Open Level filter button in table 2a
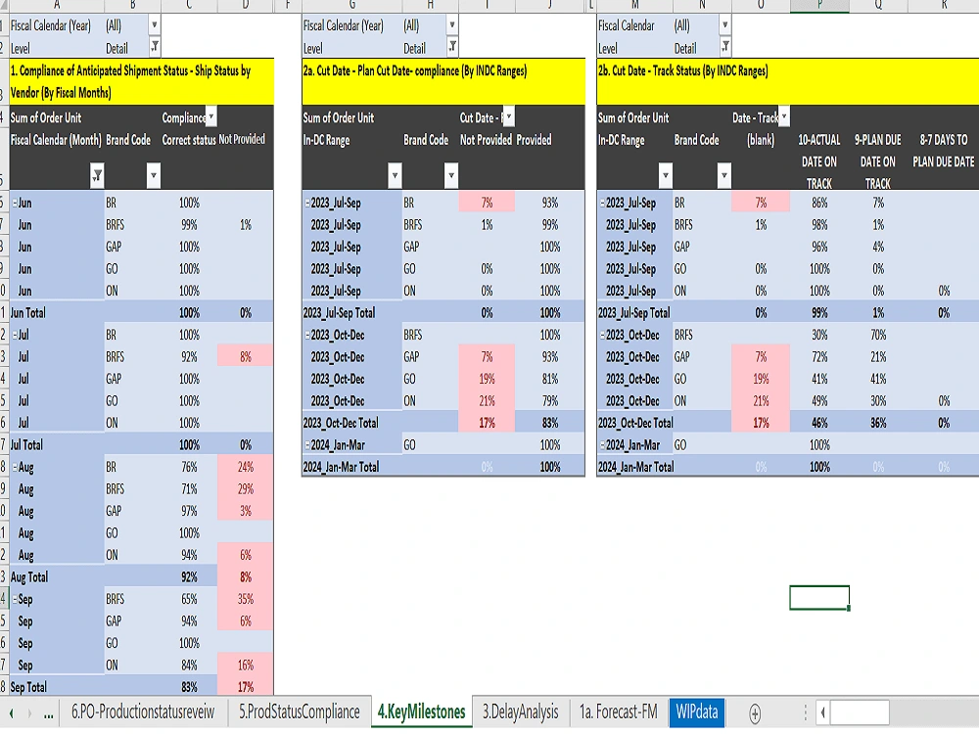 (x=452, y=47)
